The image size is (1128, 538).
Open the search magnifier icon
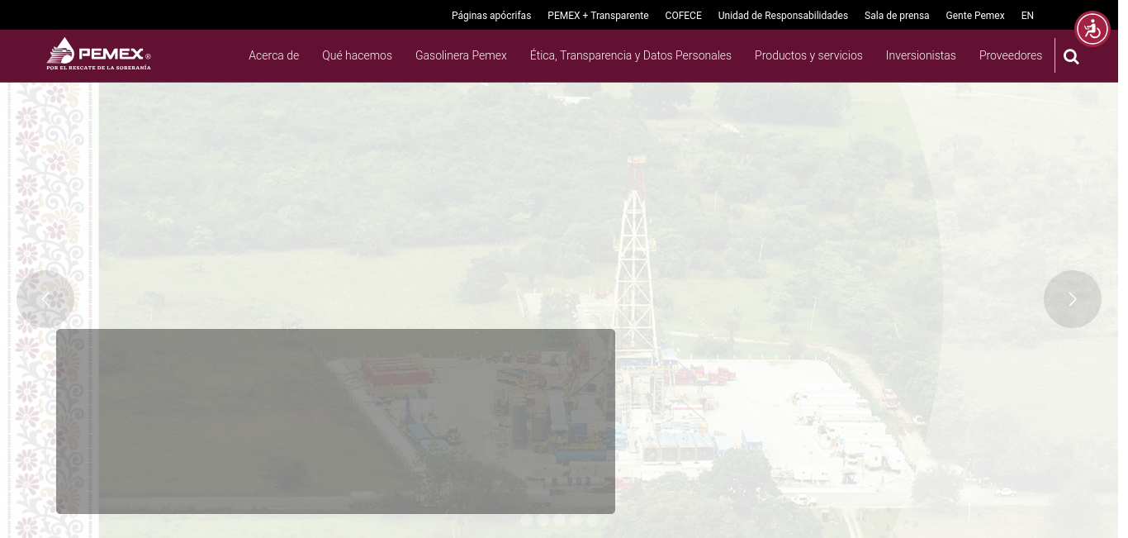pyautogui.click(x=1071, y=56)
